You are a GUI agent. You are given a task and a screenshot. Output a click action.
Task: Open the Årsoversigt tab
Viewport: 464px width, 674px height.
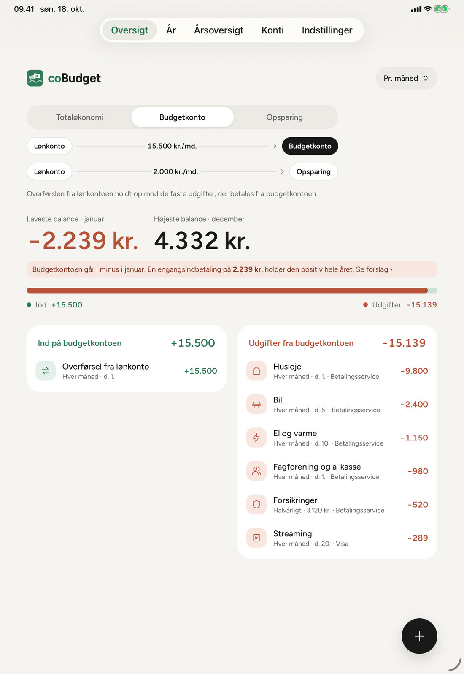219,30
